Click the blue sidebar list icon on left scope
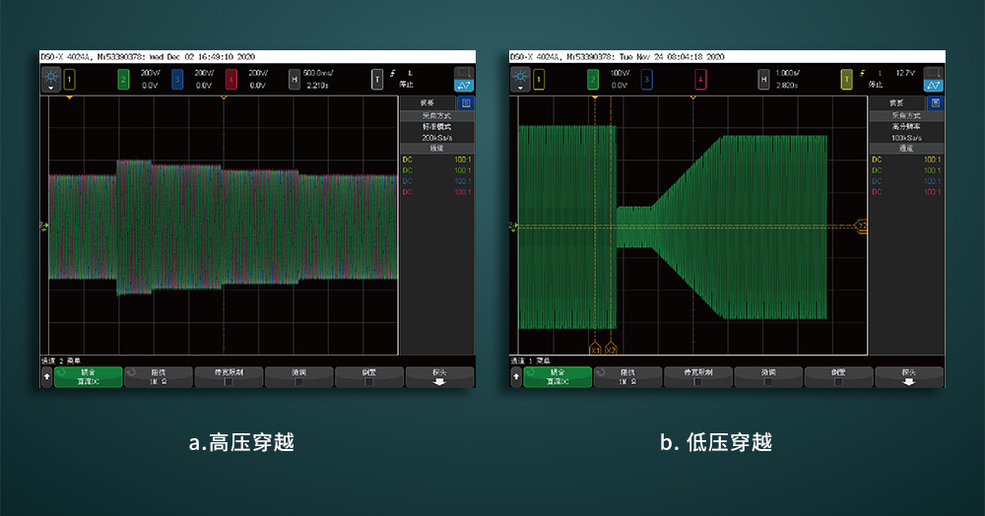 (x=465, y=102)
